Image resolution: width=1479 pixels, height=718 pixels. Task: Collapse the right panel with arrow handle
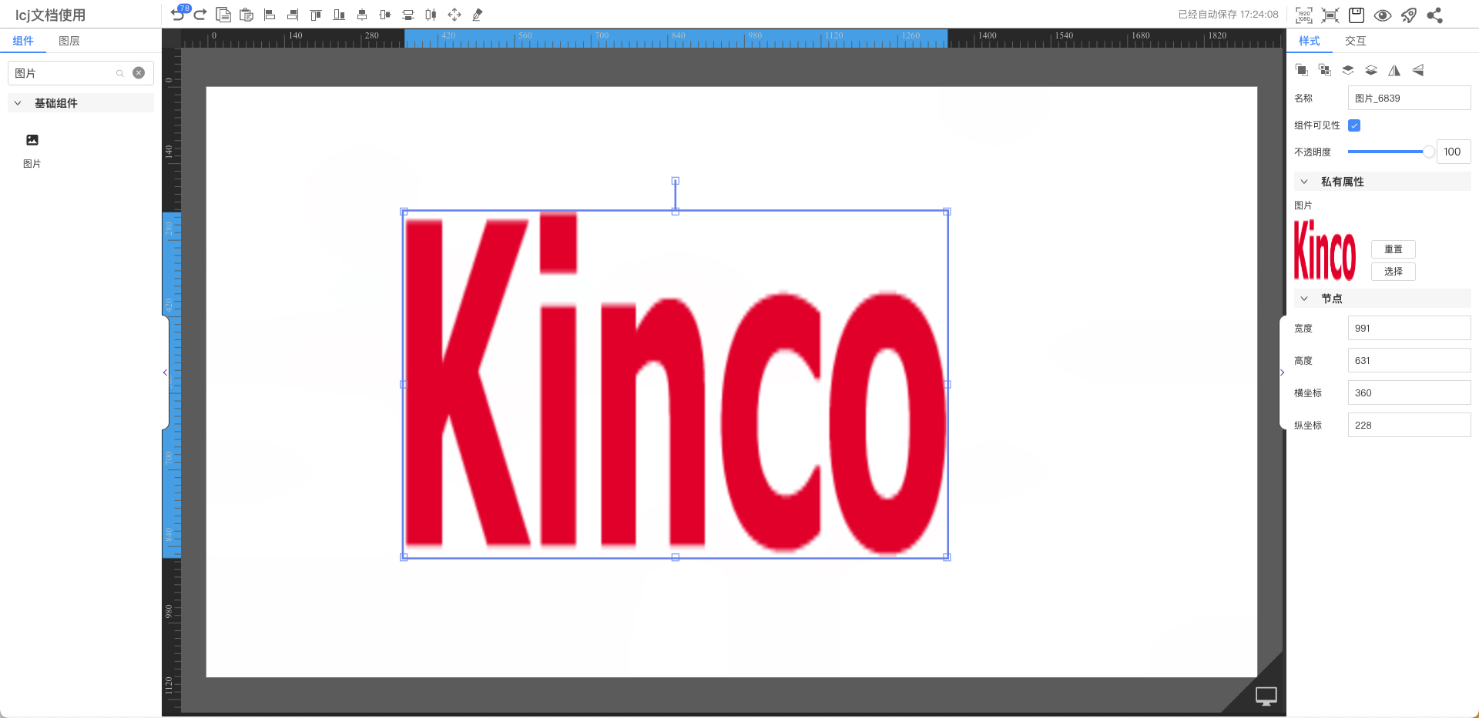[x=1283, y=372]
